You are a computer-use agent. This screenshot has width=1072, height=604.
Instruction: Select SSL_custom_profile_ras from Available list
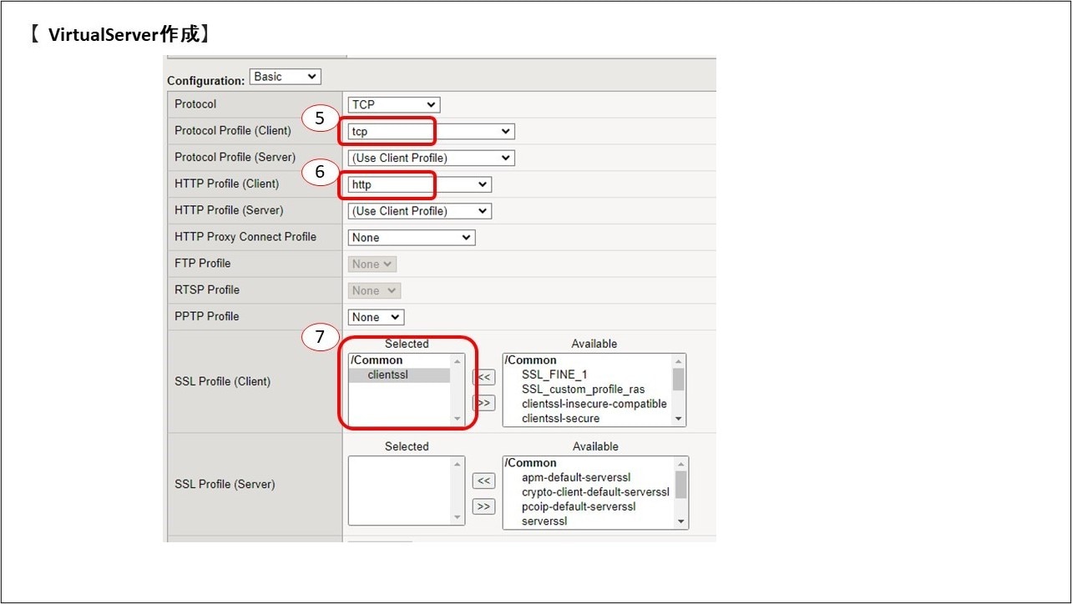pyautogui.click(x=583, y=390)
